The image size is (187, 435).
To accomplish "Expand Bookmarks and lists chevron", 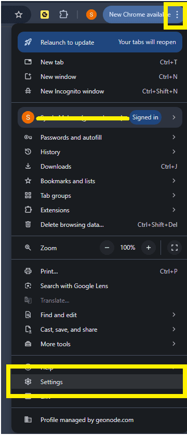I will pyautogui.click(x=173, y=181).
